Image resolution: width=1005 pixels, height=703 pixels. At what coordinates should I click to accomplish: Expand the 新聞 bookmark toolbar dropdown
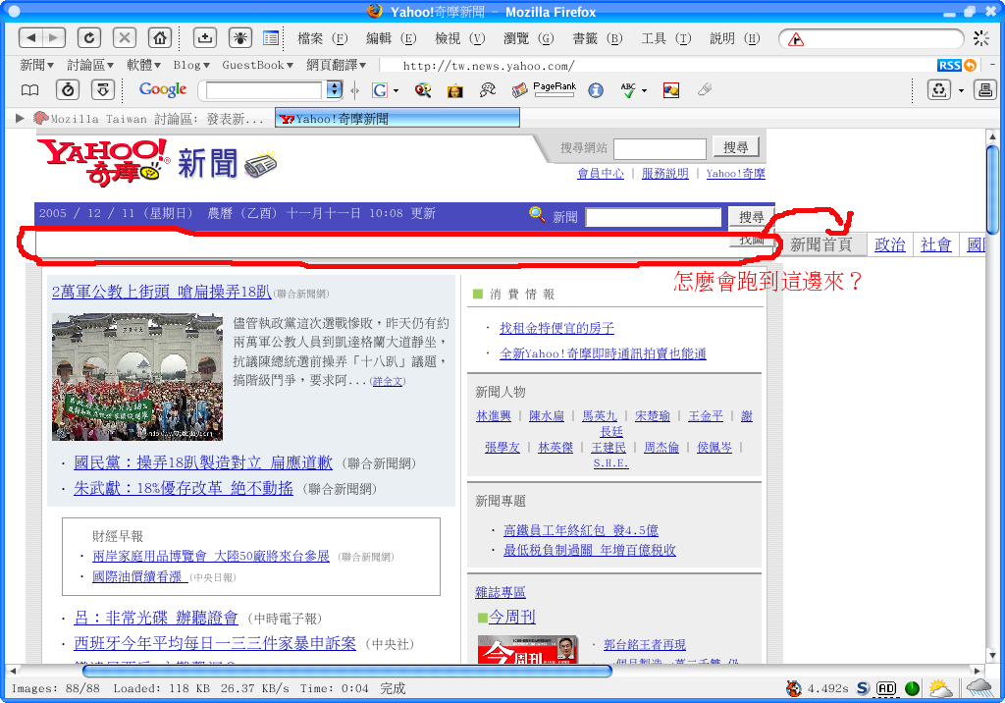(38, 65)
